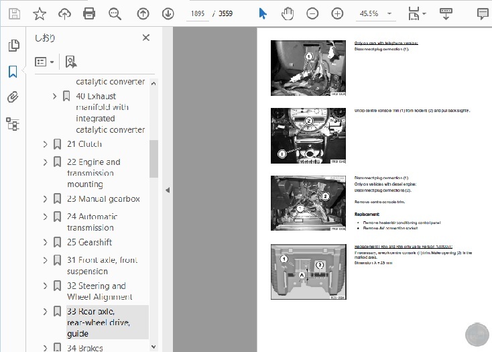Go to the previous page with up arrow

[x=143, y=14]
